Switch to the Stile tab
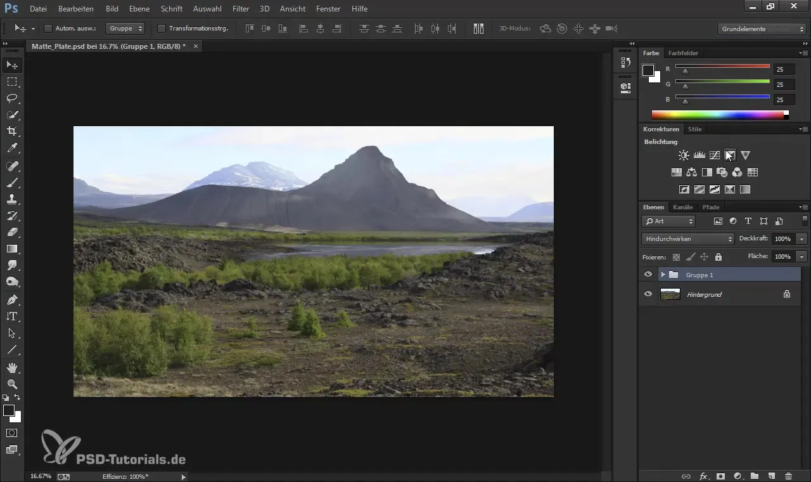Viewport: 811px width, 482px height. pyautogui.click(x=695, y=129)
